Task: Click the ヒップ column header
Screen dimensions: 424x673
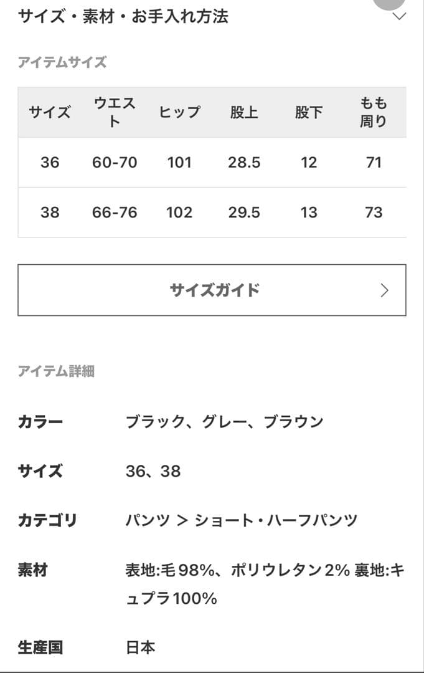Action: tap(179, 113)
